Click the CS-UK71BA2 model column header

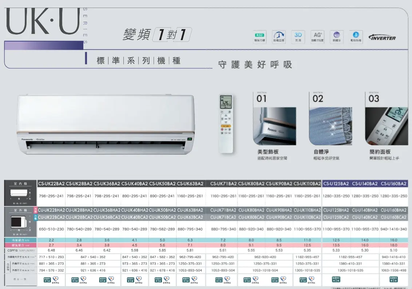[223, 183]
